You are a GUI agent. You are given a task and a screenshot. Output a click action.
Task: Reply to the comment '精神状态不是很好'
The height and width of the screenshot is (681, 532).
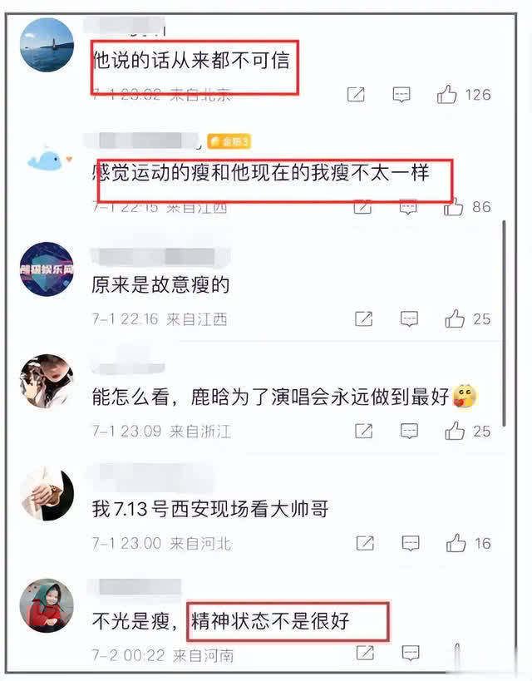[411, 653]
